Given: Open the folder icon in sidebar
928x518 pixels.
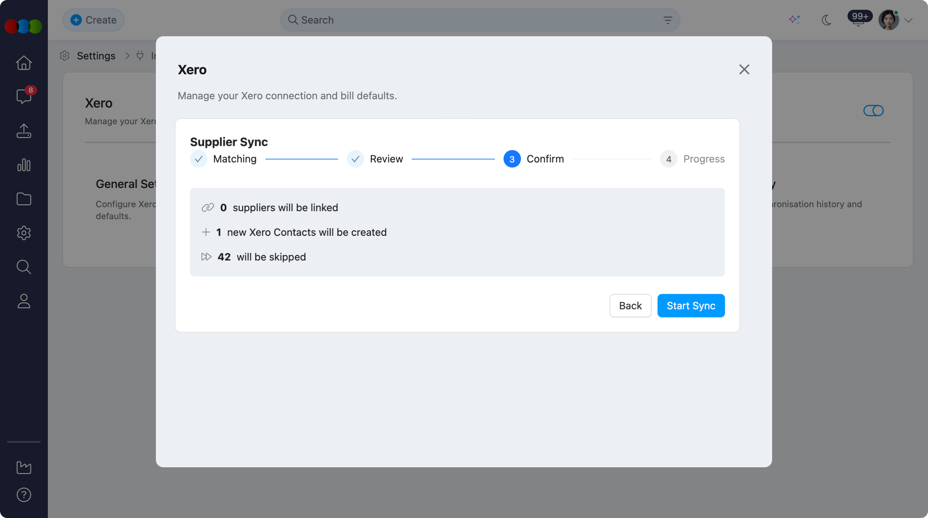Looking at the screenshot, I should 24,199.
